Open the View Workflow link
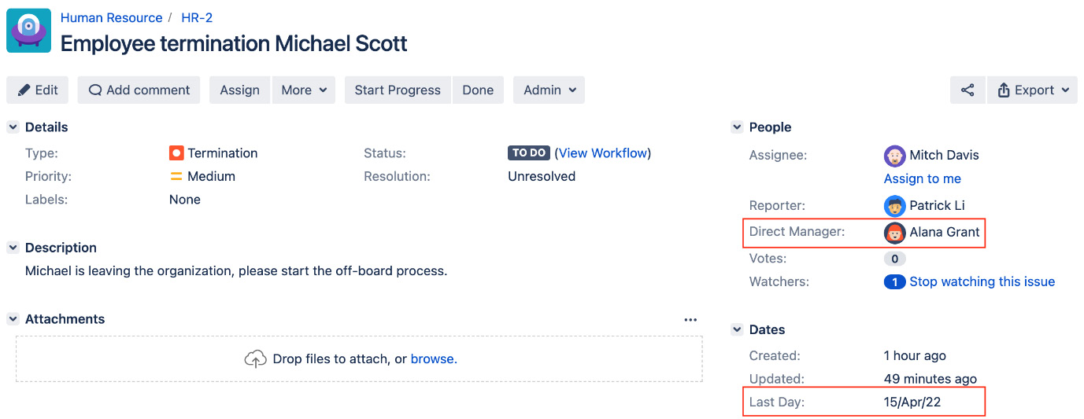Screen dimensions: 1084x419 [603, 153]
